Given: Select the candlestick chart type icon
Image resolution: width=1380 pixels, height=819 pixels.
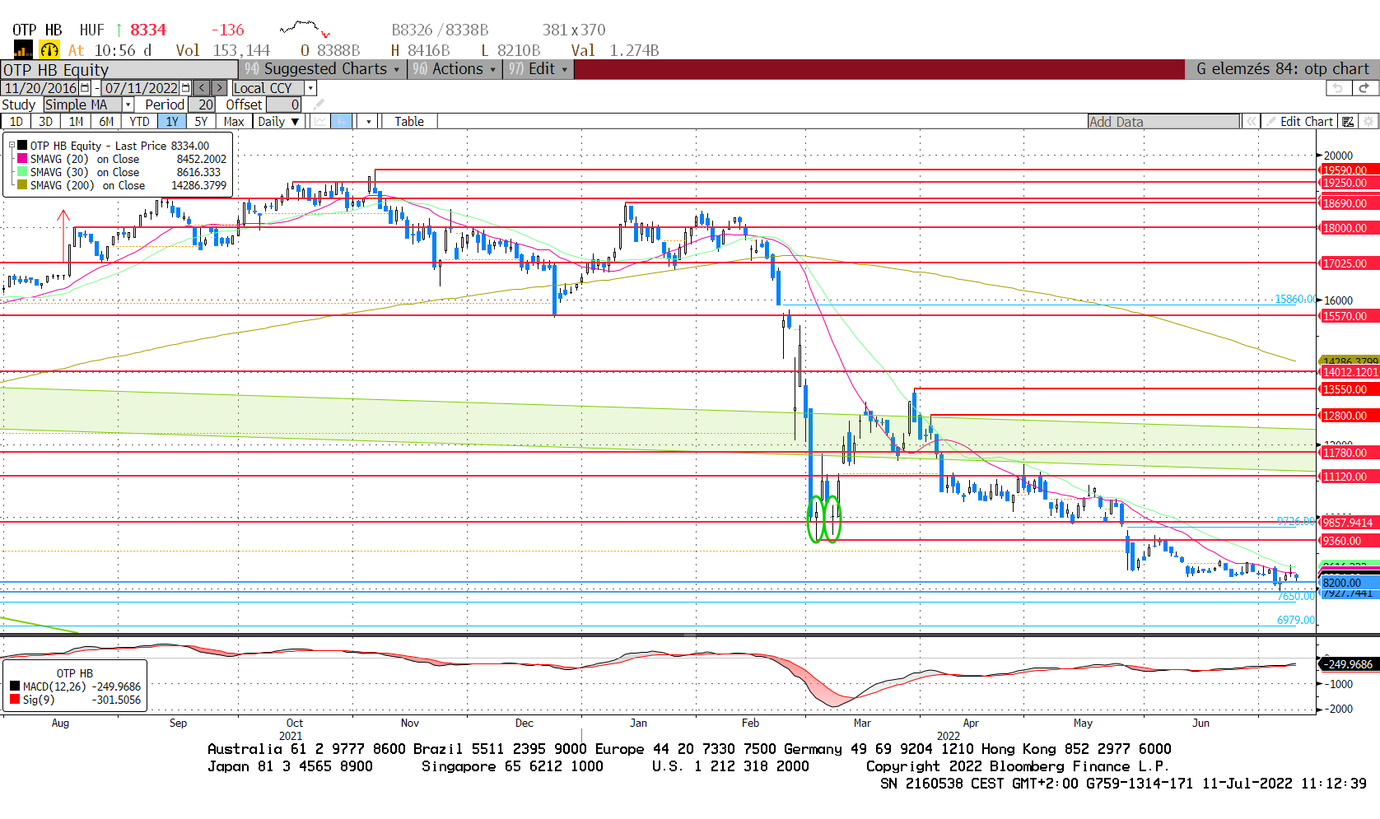Looking at the screenshot, I should (x=342, y=122).
